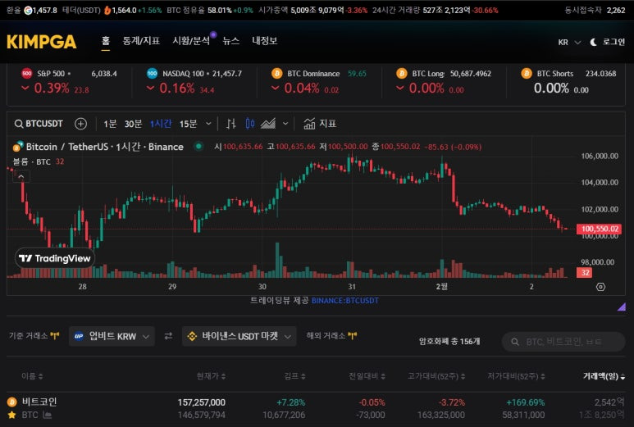The width and height of the screenshot is (634, 427).
Task: Select the 1시간 interval
Action: (161, 124)
